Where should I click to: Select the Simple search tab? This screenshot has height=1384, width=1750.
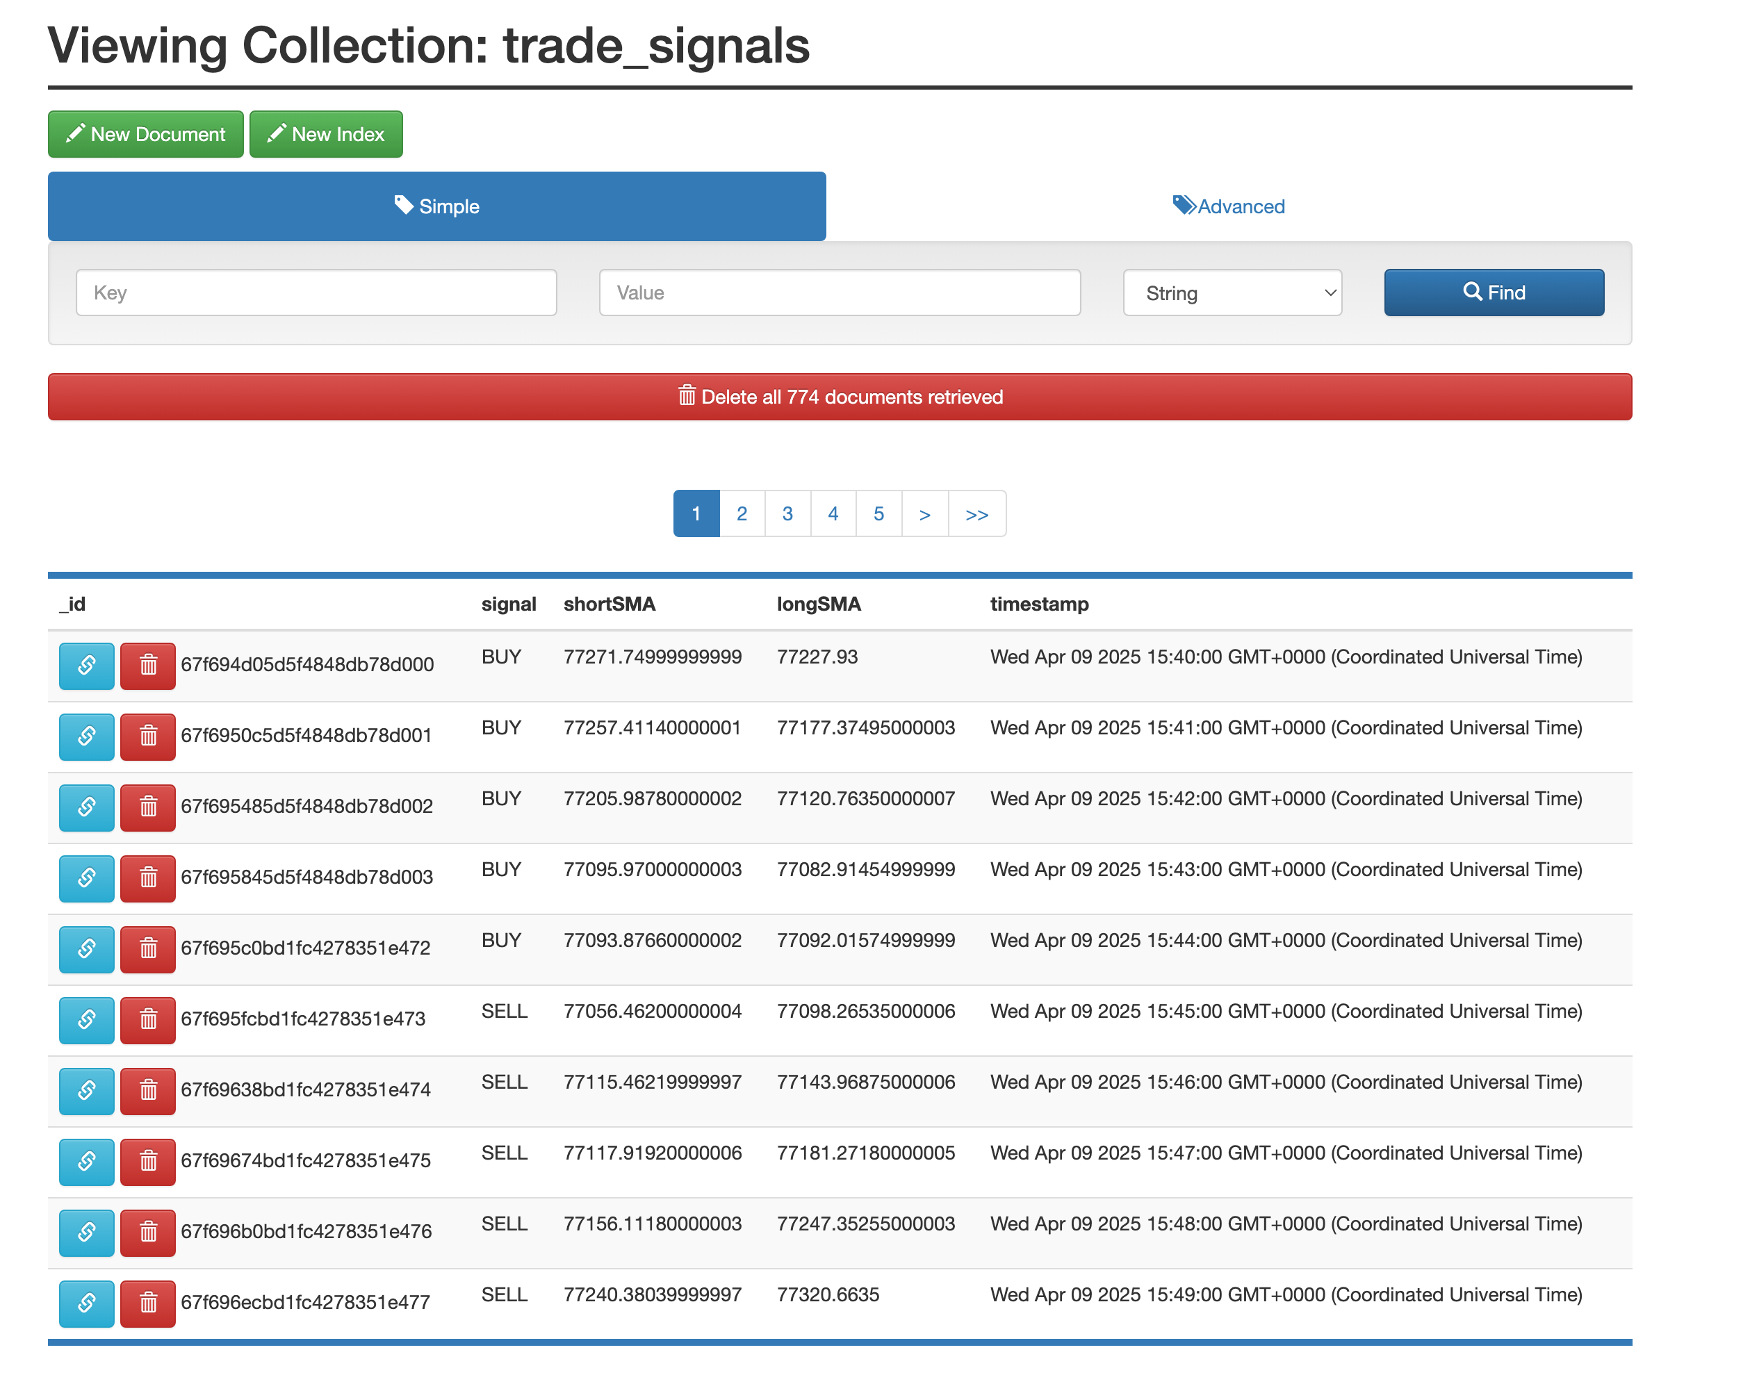point(436,206)
